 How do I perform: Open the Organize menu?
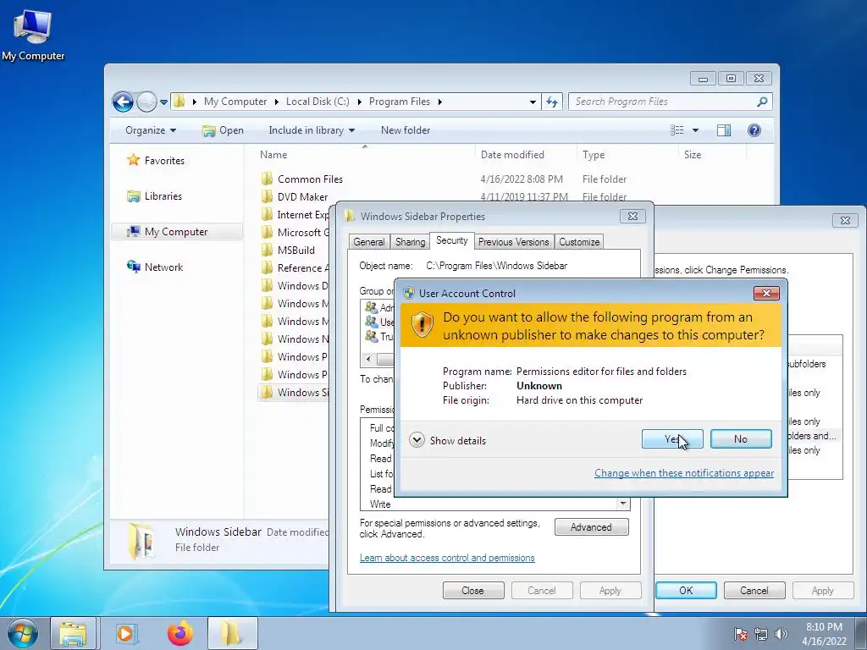pyautogui.click(x=151, y=130)
